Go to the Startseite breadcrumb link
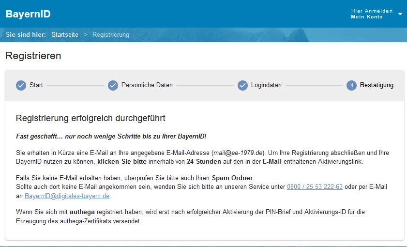Image resolution: width=407 pixels, height=247 pixels. tap(65, 34)
